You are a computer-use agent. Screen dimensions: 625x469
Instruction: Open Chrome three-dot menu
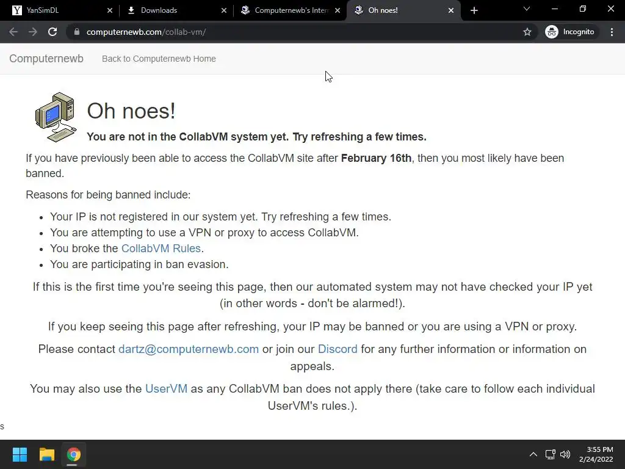(x=612, y=32)
